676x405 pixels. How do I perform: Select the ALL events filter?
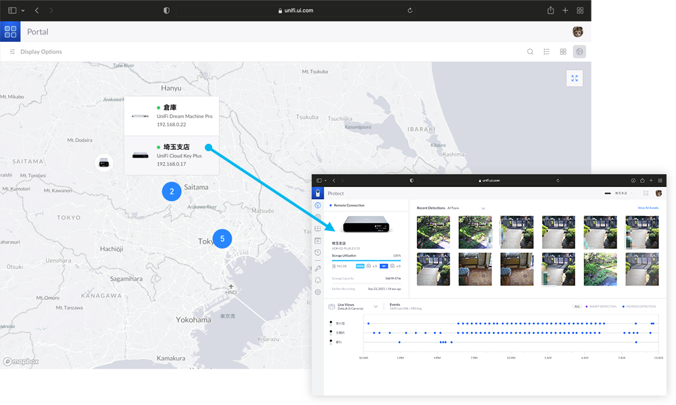point(577,306)
